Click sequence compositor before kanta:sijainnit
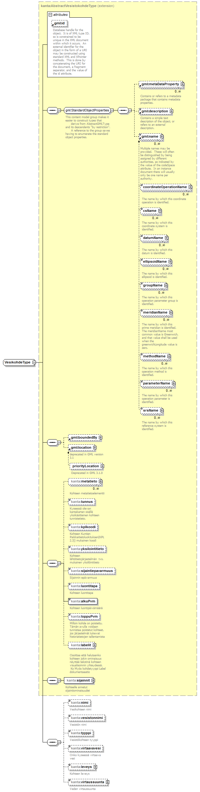This screenshot has height=792, width=200. [x=52, y=680]
